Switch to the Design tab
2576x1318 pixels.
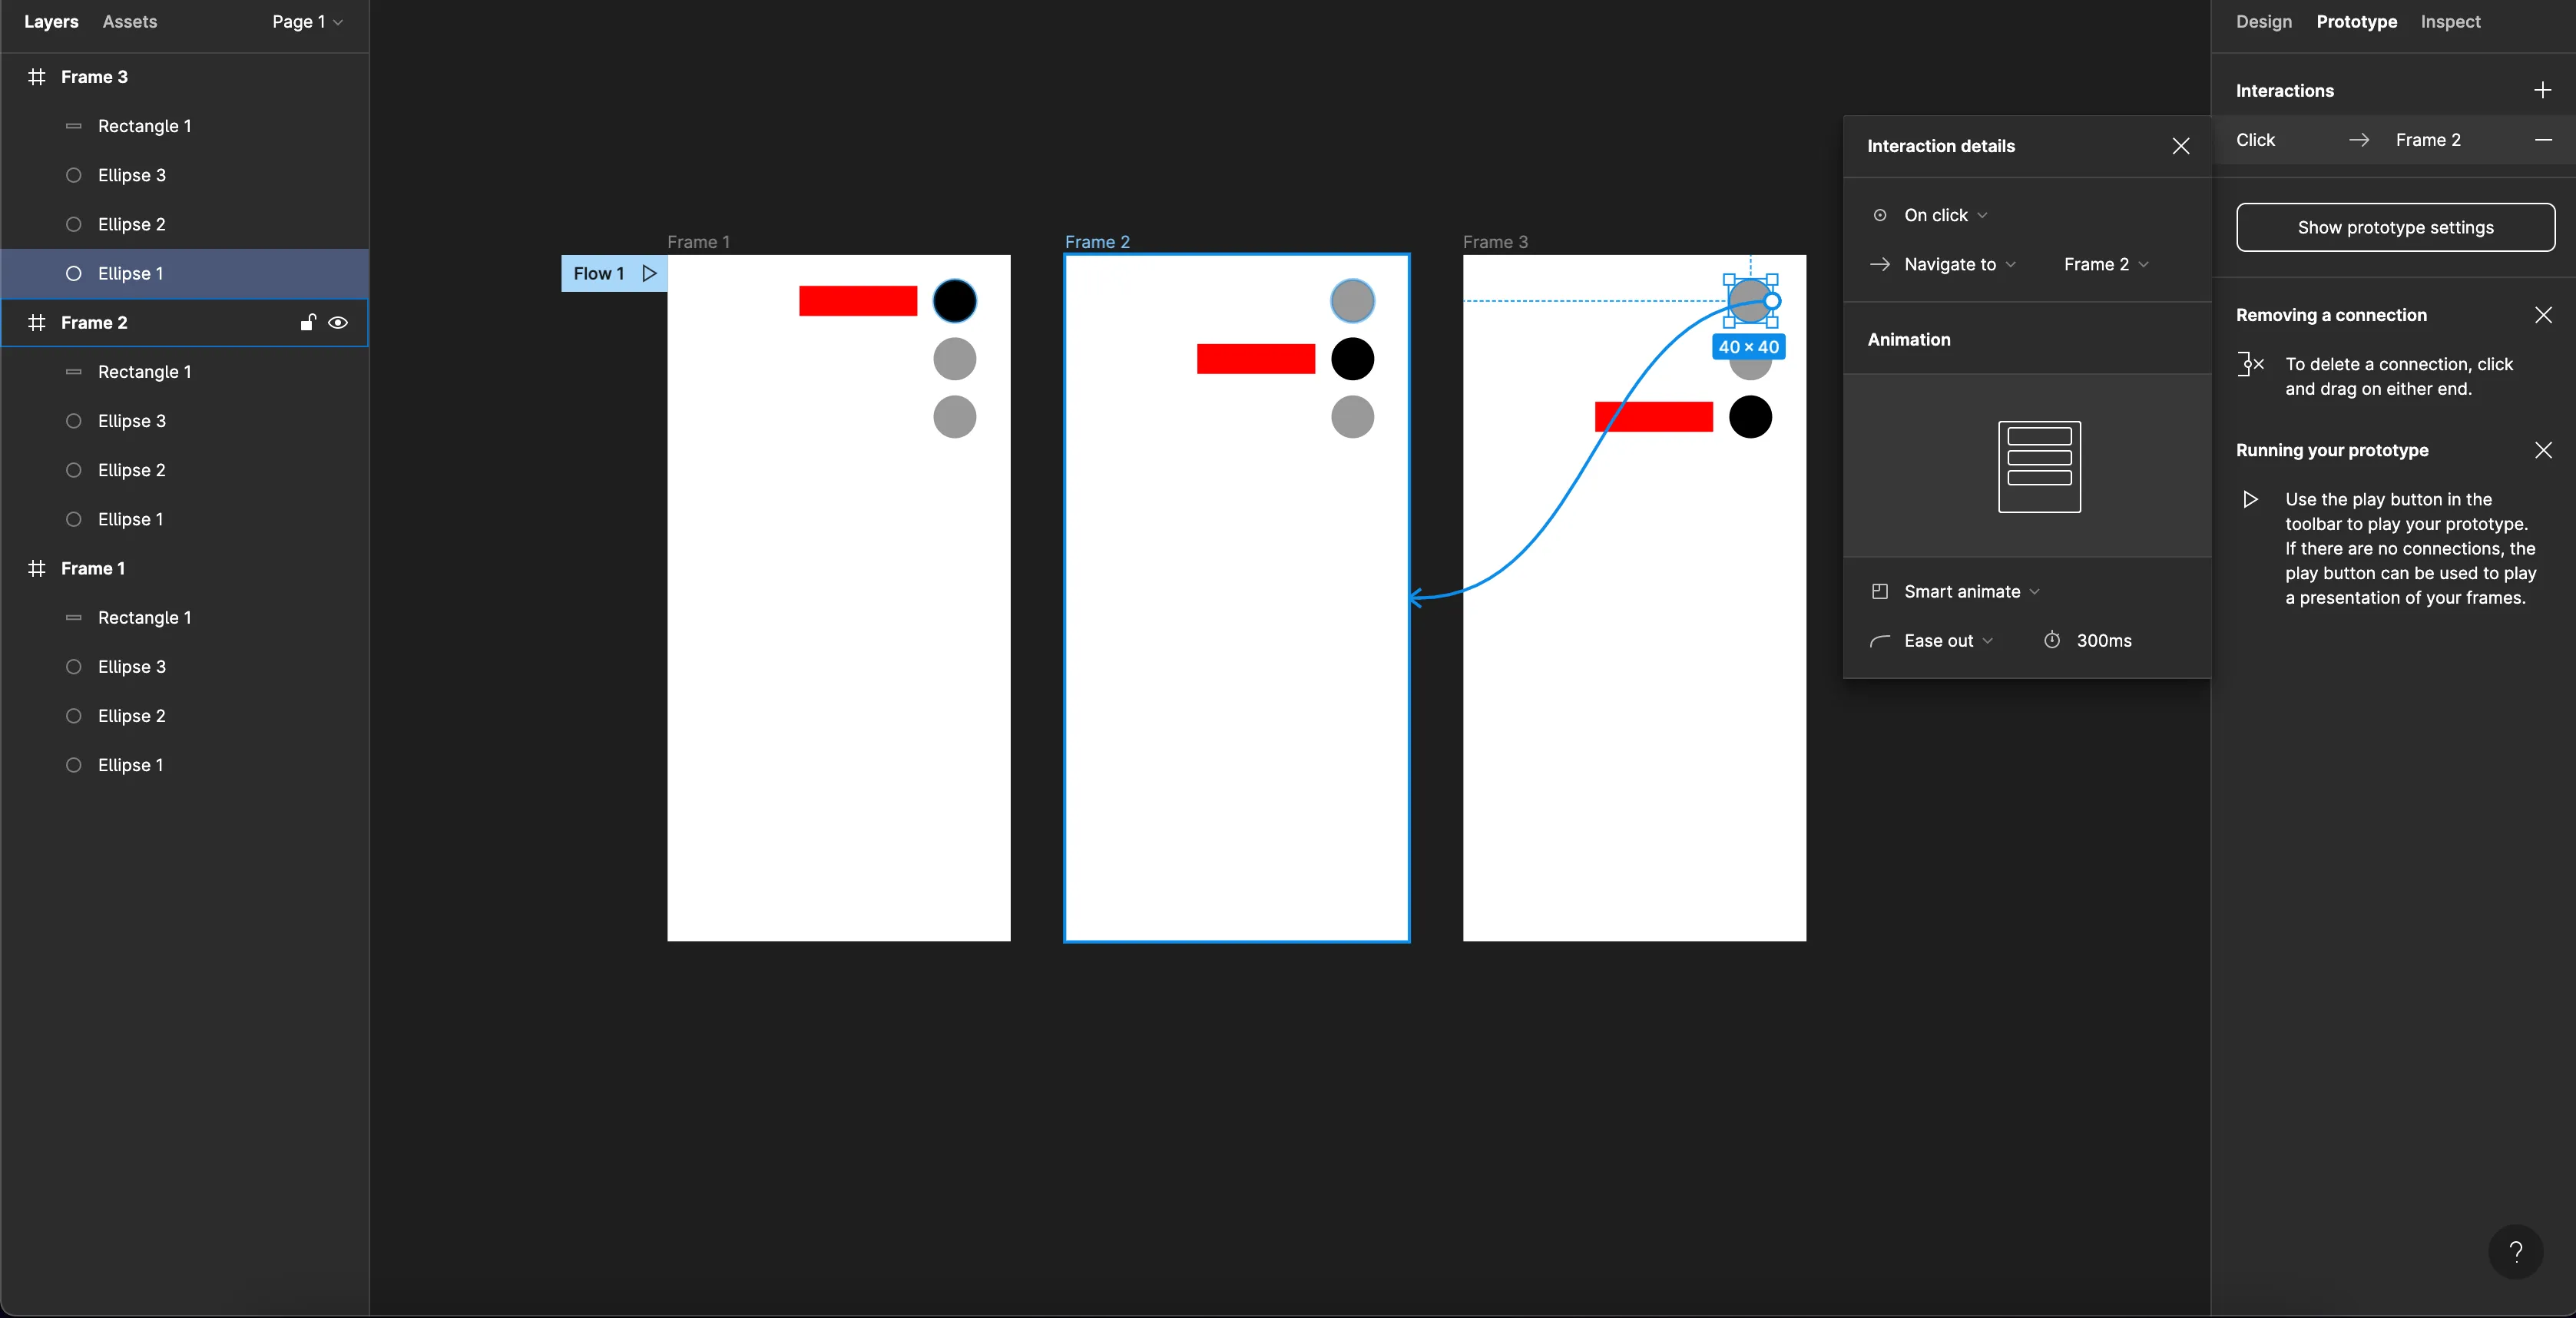(2263, 22)
